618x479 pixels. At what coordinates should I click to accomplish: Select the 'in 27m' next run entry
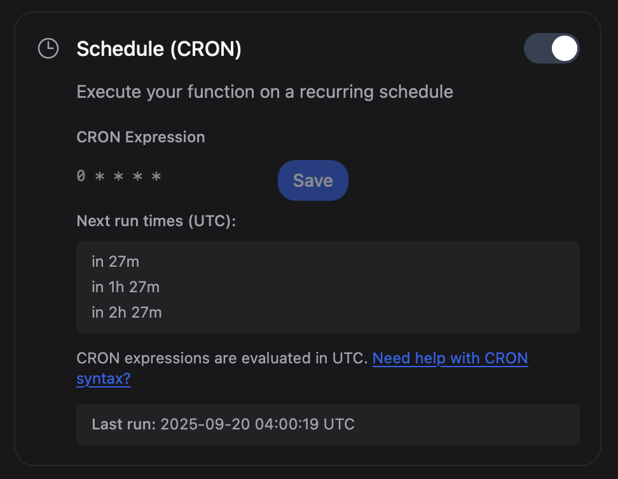116,261
